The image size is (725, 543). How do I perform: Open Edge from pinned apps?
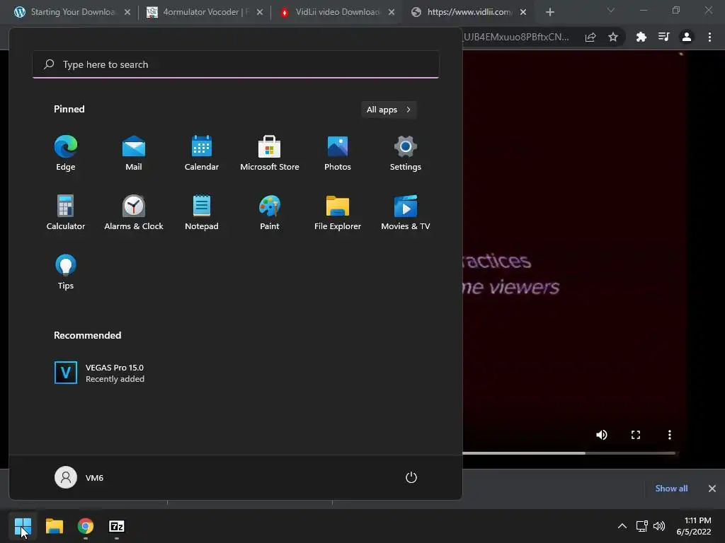tap(66, 153)
